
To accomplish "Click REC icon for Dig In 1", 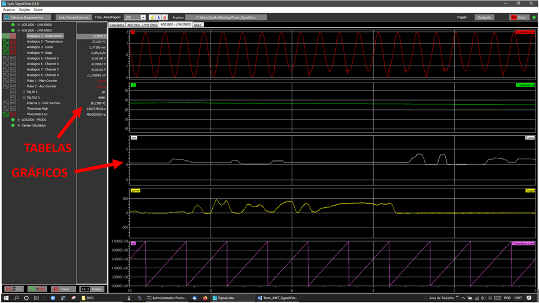I will (x=13, y=92).
